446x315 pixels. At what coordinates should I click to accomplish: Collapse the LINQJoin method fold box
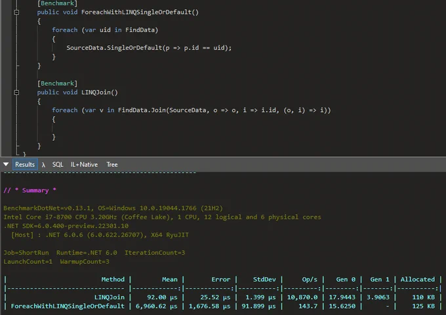click(16, 92)
